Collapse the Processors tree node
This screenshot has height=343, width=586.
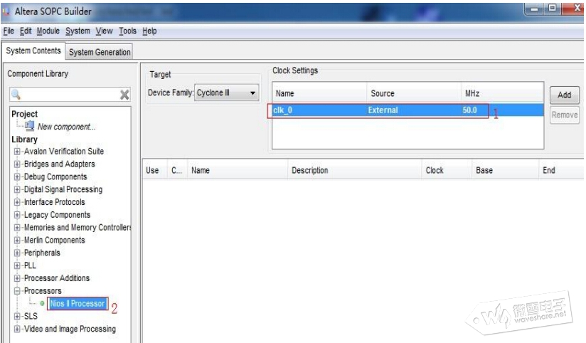[x=17, y=291]
